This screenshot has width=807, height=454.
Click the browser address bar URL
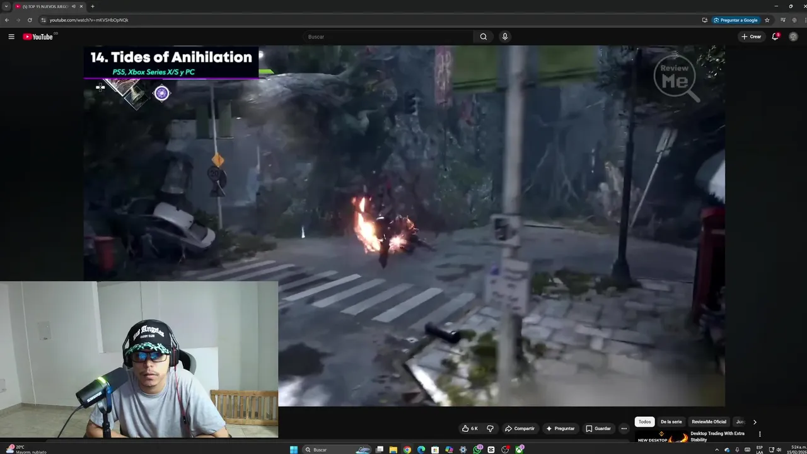89,20
